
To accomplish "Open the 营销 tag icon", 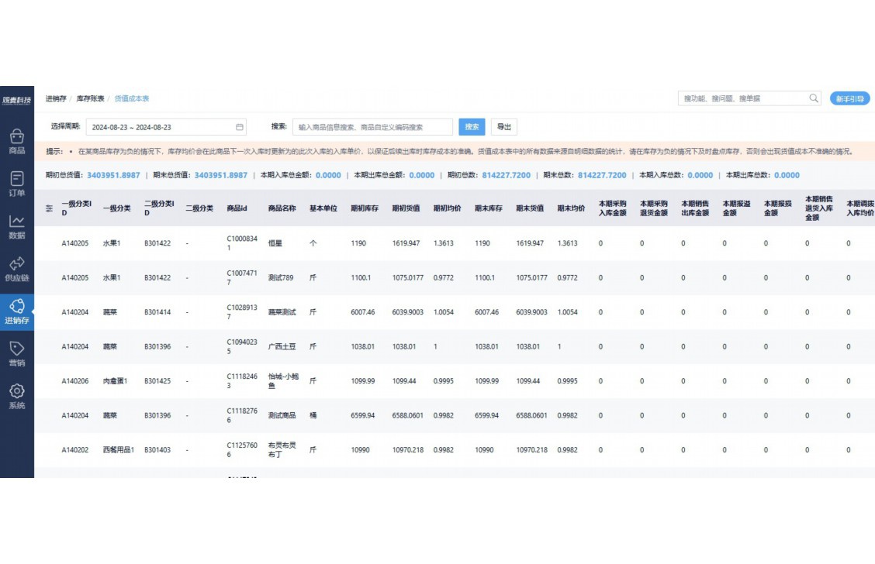I will 17,349.
